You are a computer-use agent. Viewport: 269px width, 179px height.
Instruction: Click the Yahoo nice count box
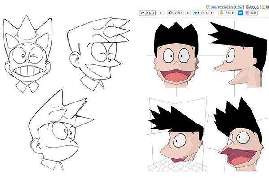pos(161,13)
